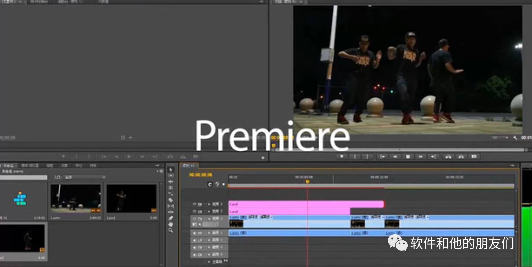Expand the master audio track
532x267 pixels.
209,262
